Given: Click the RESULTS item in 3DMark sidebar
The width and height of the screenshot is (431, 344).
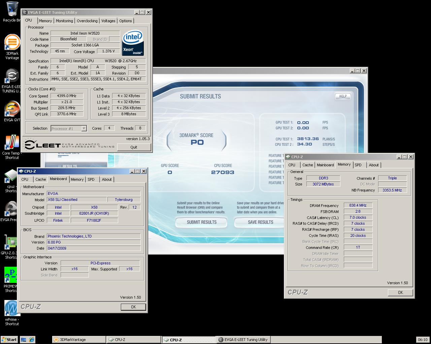Looking at the screenshot, I should click(69, 166).
